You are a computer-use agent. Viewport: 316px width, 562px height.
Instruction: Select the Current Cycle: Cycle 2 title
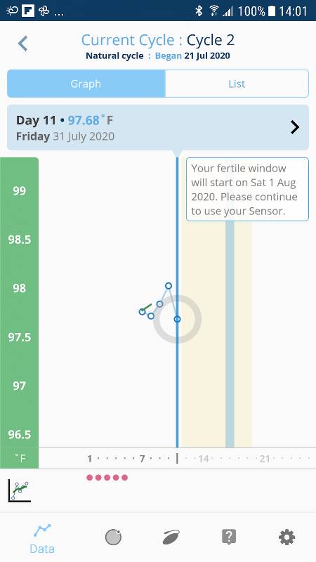click(x=158, y=40)
